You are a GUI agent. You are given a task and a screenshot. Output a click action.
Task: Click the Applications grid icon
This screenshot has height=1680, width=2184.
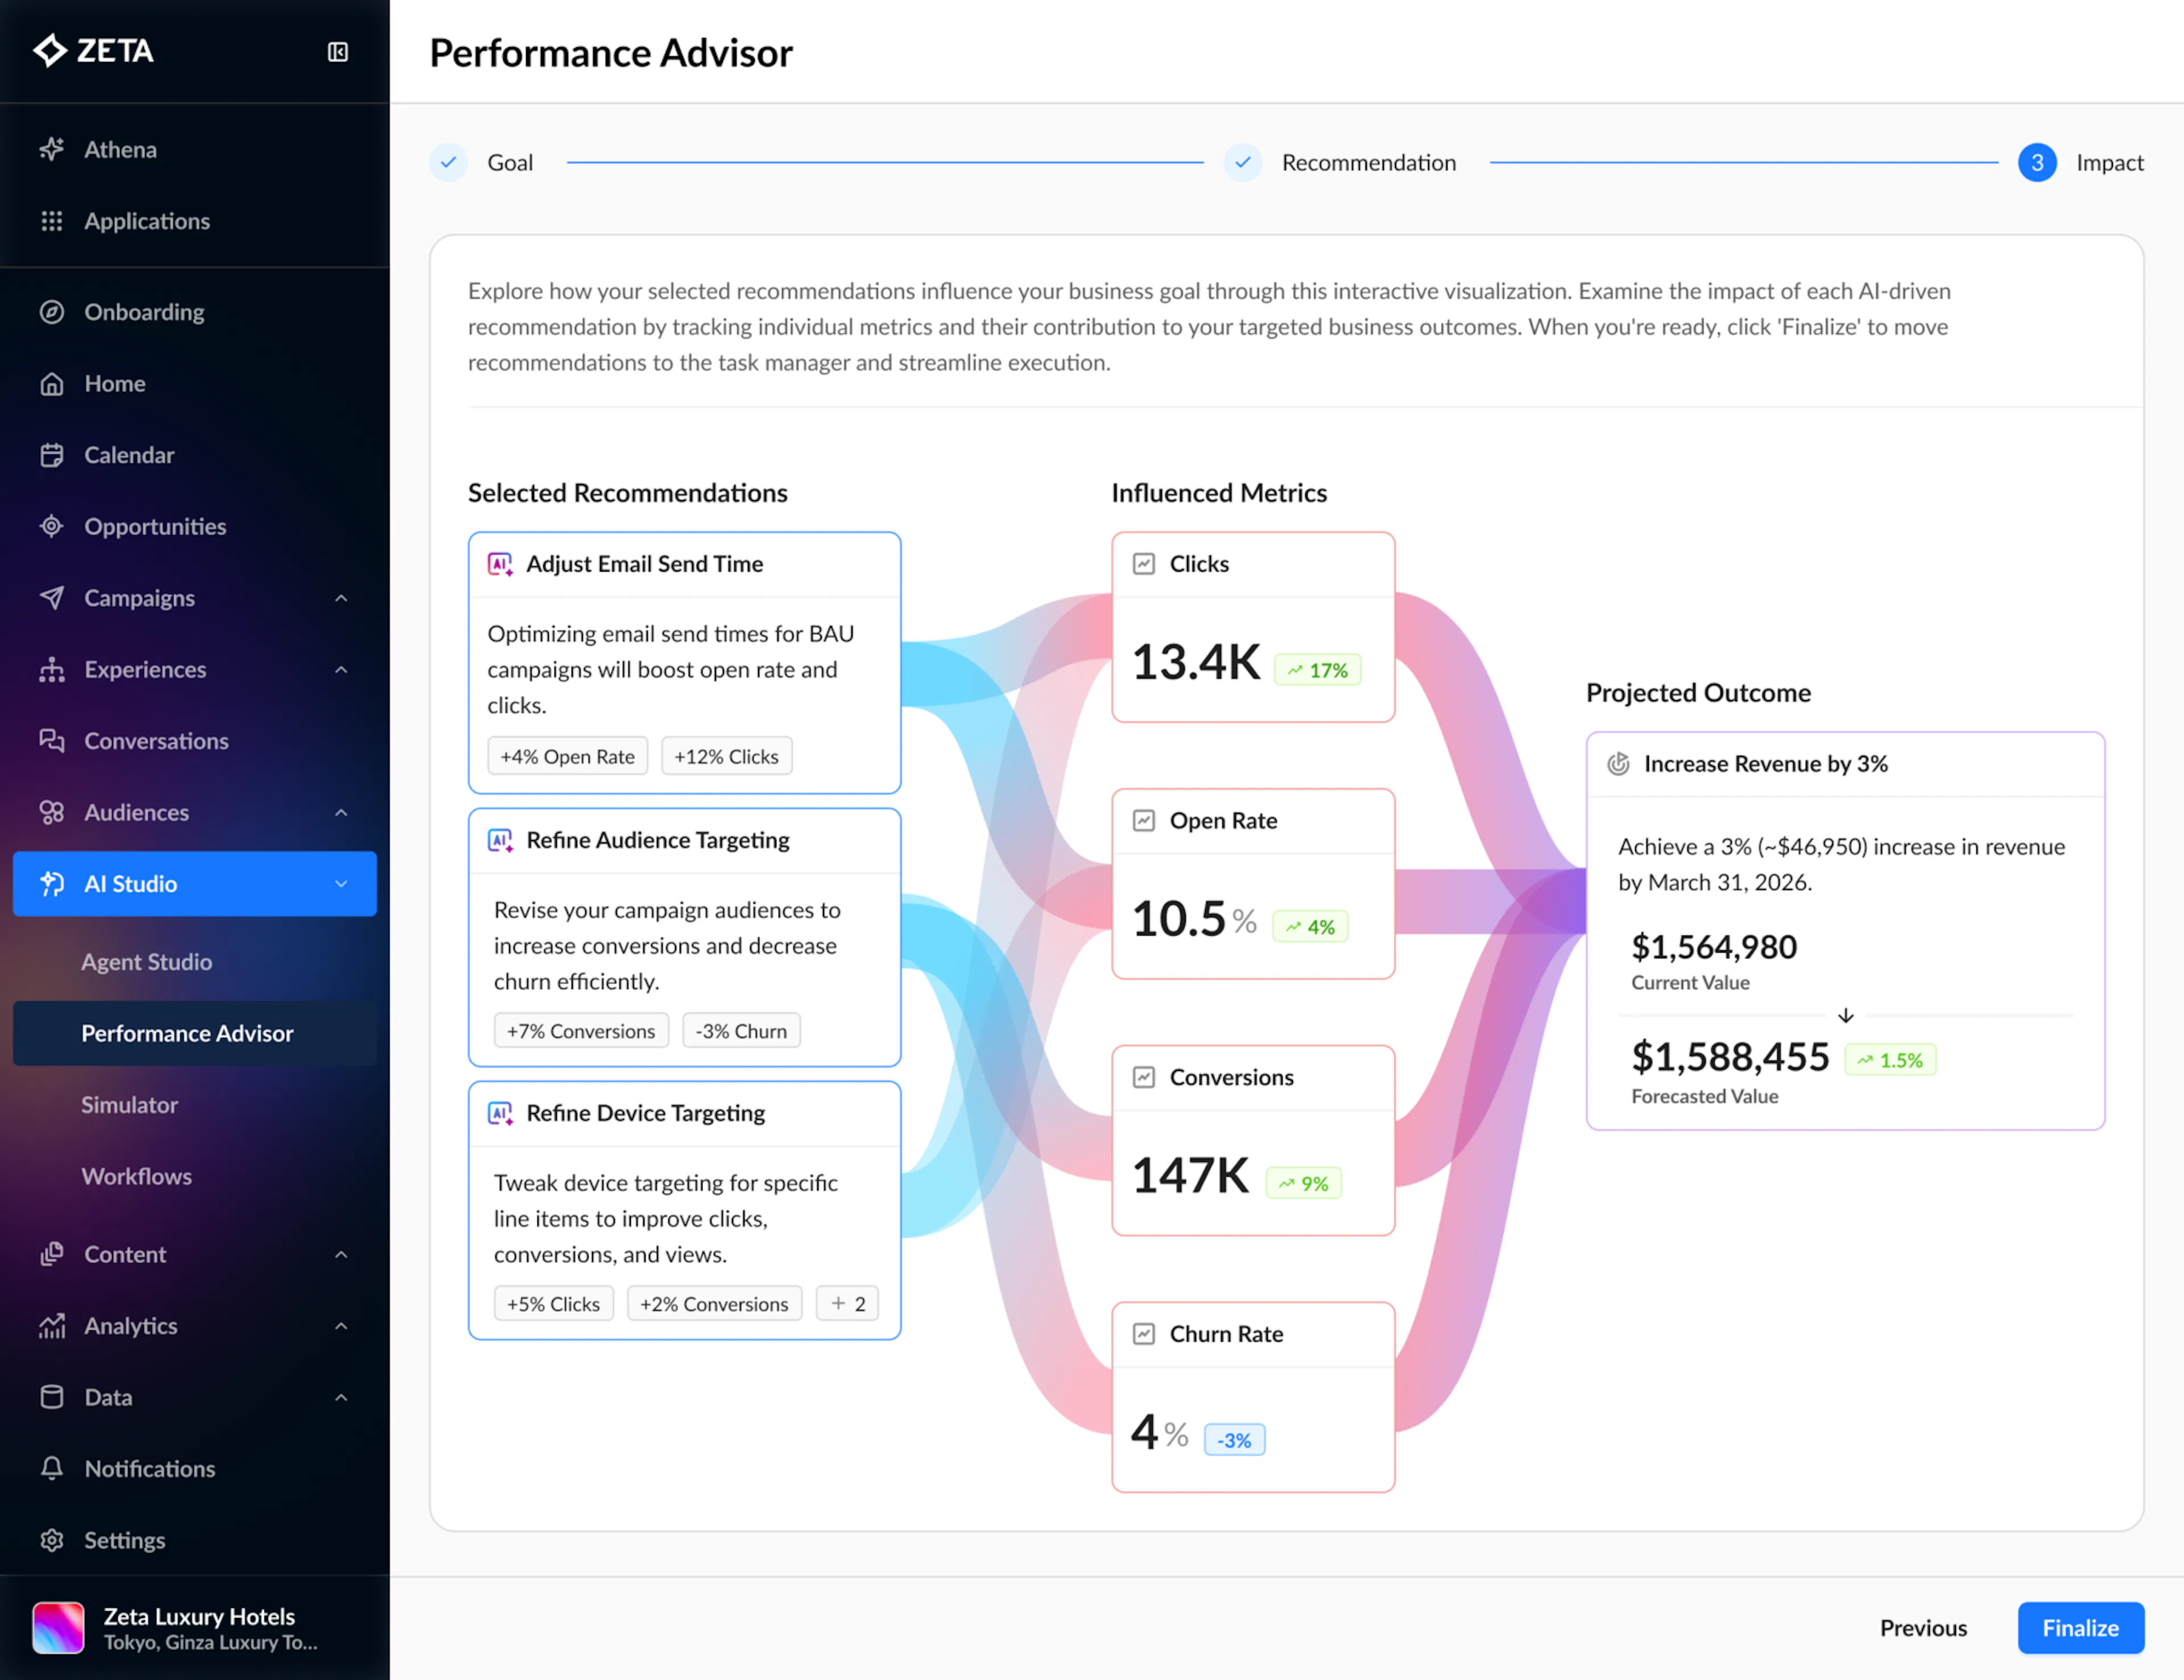click(x=52, y=221)
